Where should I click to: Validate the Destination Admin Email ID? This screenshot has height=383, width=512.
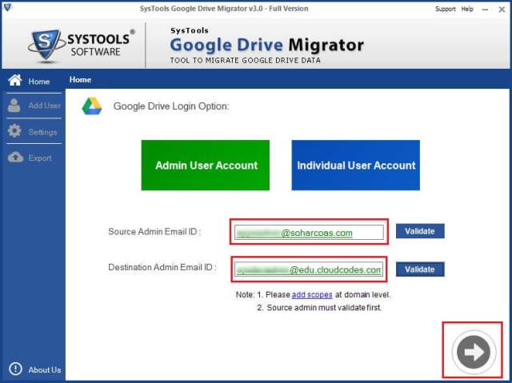[x=420, y=269]
